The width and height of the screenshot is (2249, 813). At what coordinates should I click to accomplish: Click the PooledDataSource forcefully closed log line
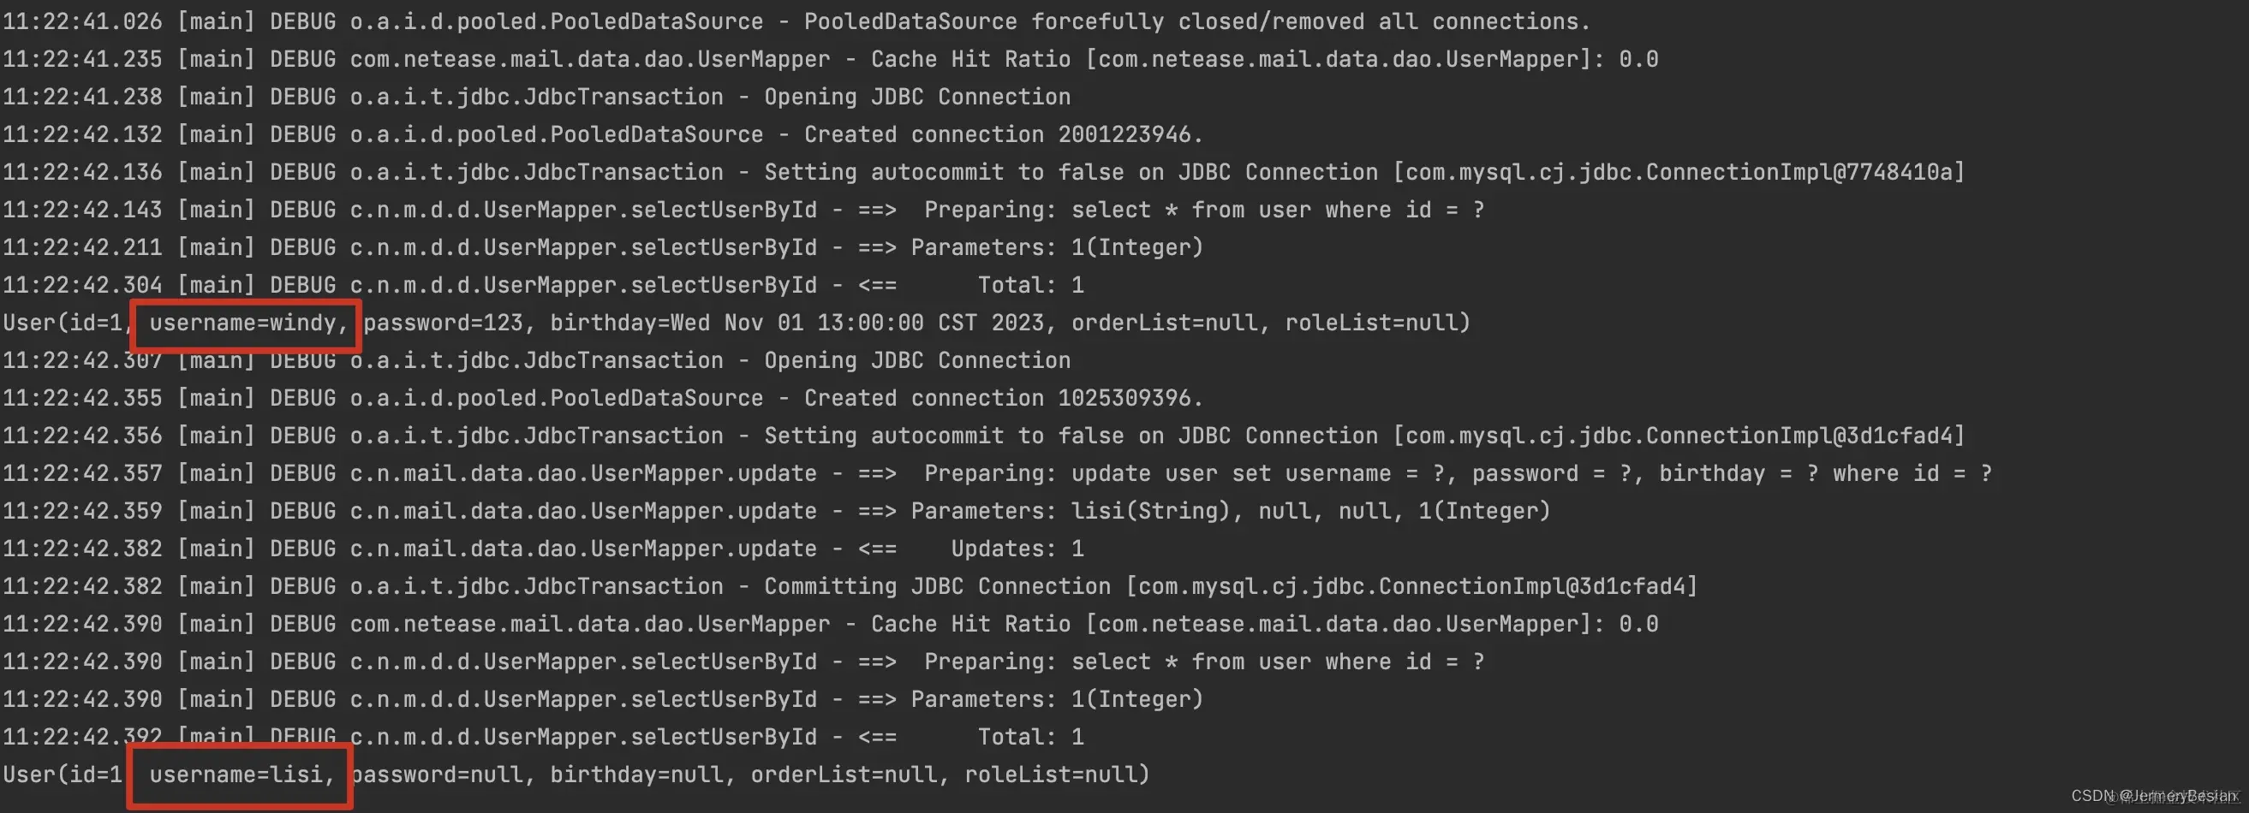[796, 21]
